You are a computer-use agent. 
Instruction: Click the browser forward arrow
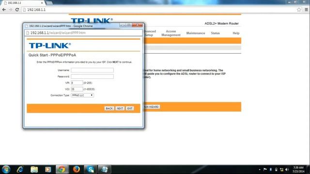coord(10,10)
